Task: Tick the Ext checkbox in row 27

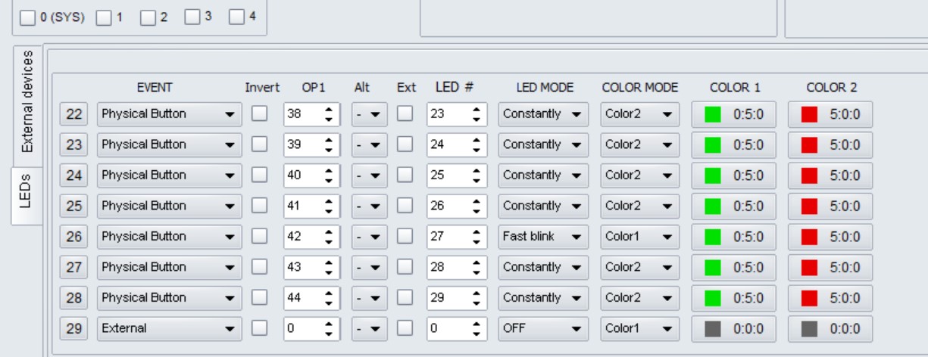Action: [406, 267]
